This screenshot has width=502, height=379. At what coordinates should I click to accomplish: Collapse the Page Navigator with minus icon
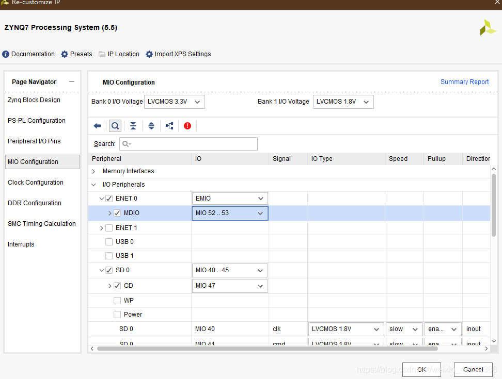[x=72, y=81]
